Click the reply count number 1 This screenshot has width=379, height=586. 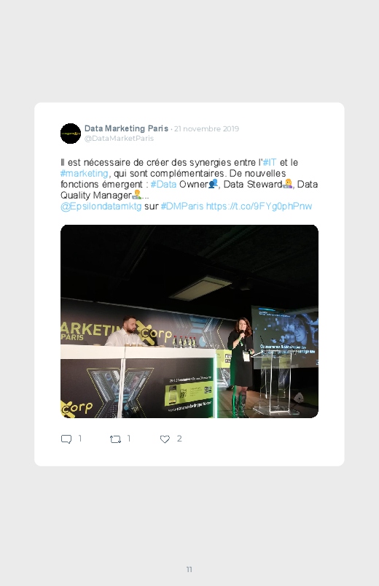(x=80, y=439)
